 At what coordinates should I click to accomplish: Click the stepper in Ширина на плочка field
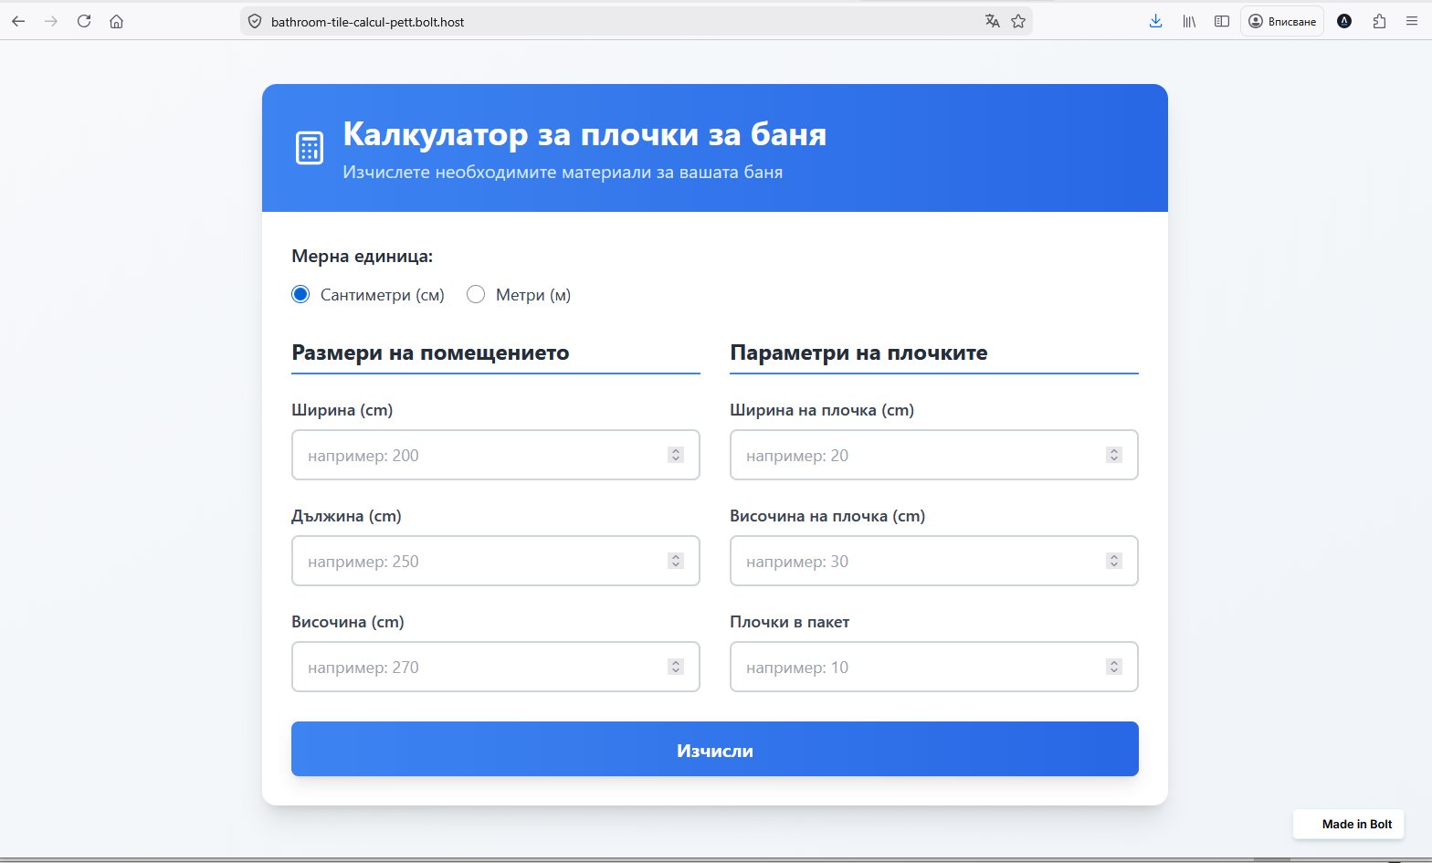click(x=1114, y=455)
